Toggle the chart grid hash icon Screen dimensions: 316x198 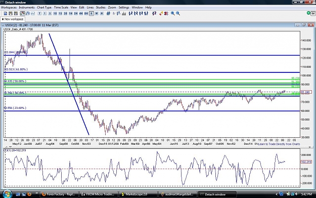click(108, 14)
